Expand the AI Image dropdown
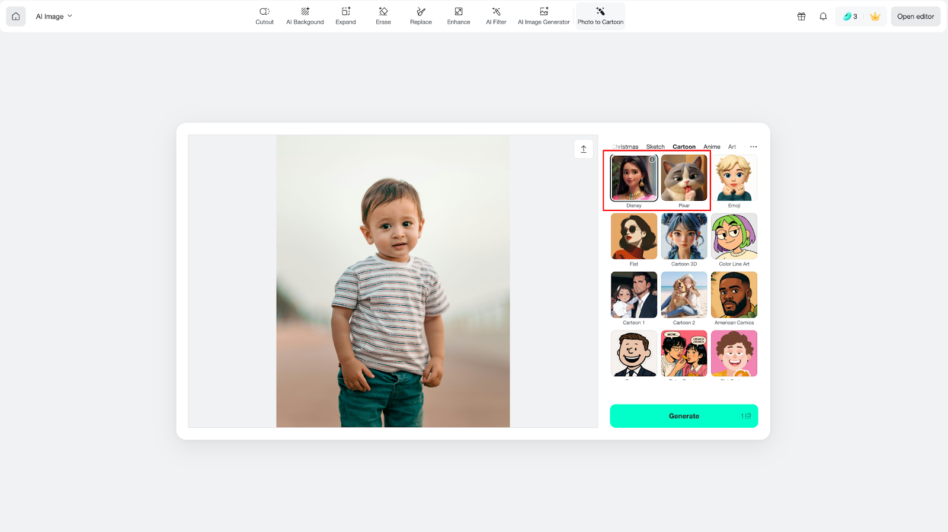 (54, 17)
